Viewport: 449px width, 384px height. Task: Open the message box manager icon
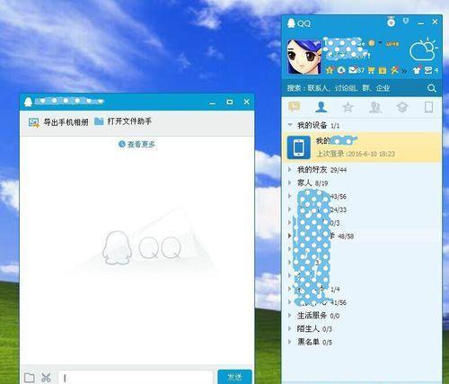[428, 70]
